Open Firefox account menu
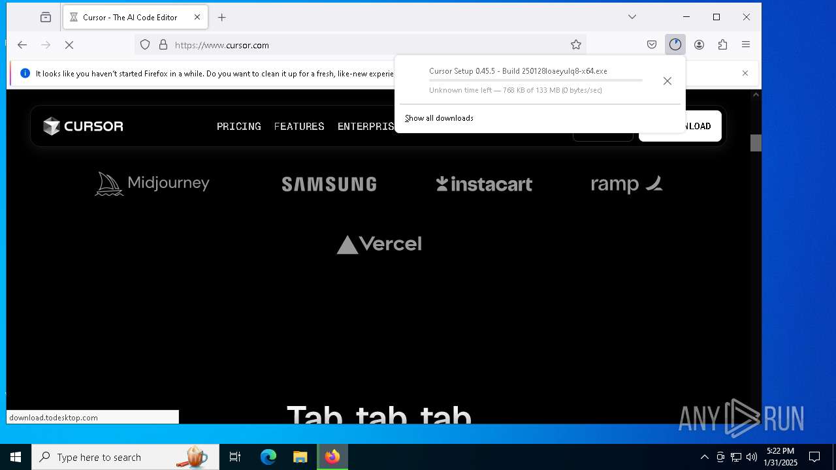Viewport: 836px width, 470px height. point(699,45)
